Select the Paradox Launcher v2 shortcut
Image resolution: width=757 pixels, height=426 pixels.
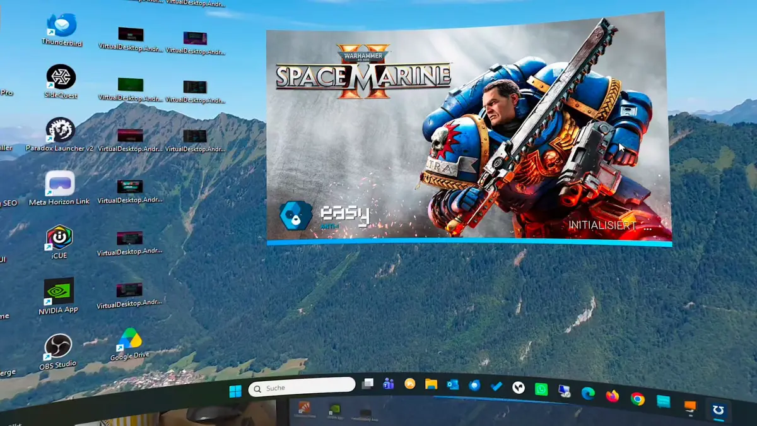(60, 135)
